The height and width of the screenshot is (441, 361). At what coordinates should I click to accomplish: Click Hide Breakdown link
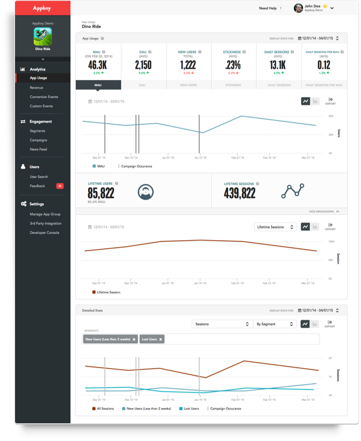tap(324, 212)
